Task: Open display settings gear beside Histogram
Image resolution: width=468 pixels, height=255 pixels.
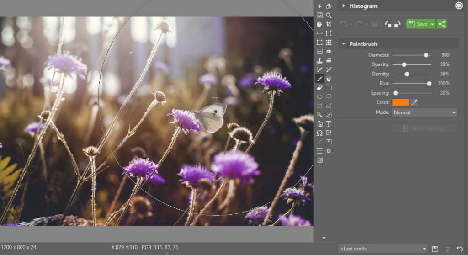Action: pos(458,5)
